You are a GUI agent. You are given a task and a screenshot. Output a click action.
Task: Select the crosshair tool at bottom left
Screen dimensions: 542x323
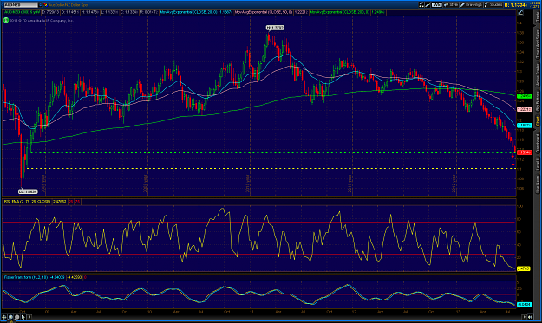pos(4,317)
